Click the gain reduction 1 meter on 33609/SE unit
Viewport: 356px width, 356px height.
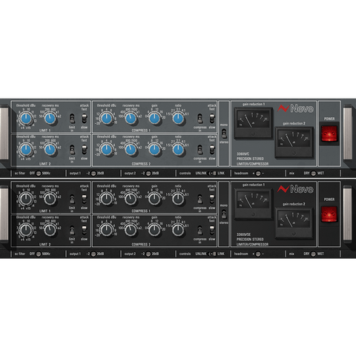pos(253,203)
